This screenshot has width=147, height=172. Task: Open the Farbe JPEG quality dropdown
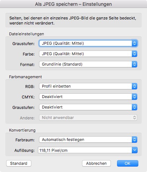pos(88,54)
